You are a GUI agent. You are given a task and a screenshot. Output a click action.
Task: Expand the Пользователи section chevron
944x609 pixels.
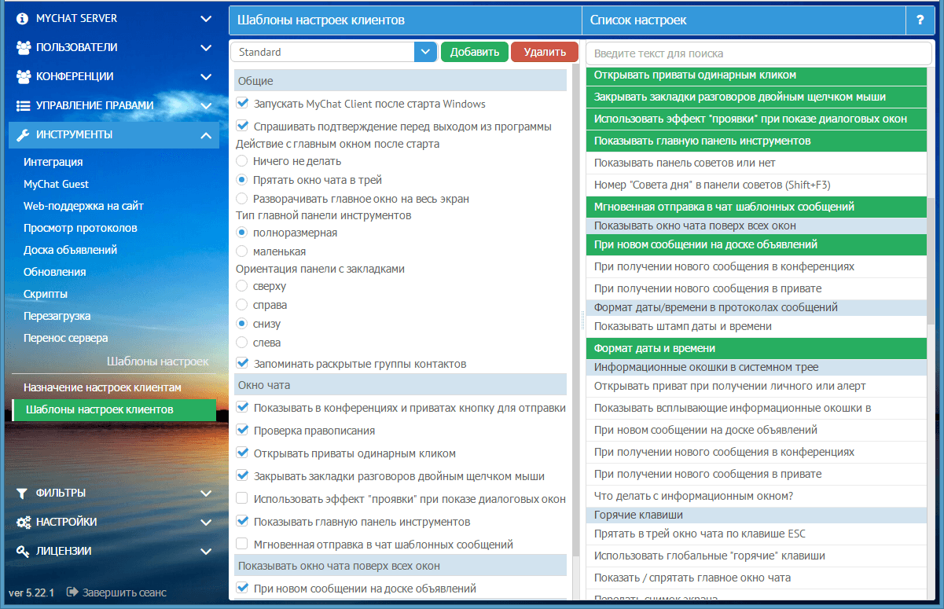[x=206, y=47]
